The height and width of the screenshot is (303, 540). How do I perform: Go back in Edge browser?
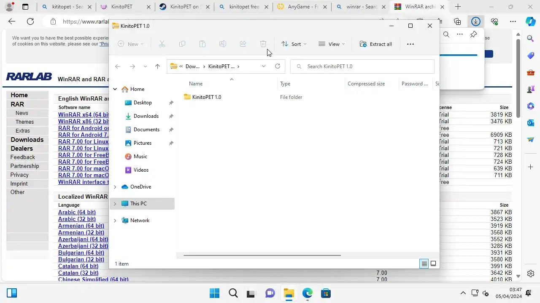12,21
